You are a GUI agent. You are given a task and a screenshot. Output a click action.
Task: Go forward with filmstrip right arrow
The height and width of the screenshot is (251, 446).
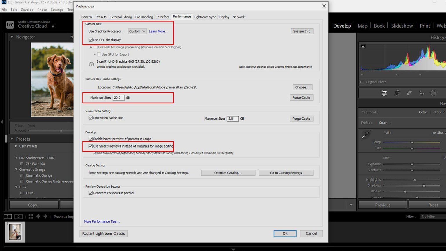click(45, 216)
